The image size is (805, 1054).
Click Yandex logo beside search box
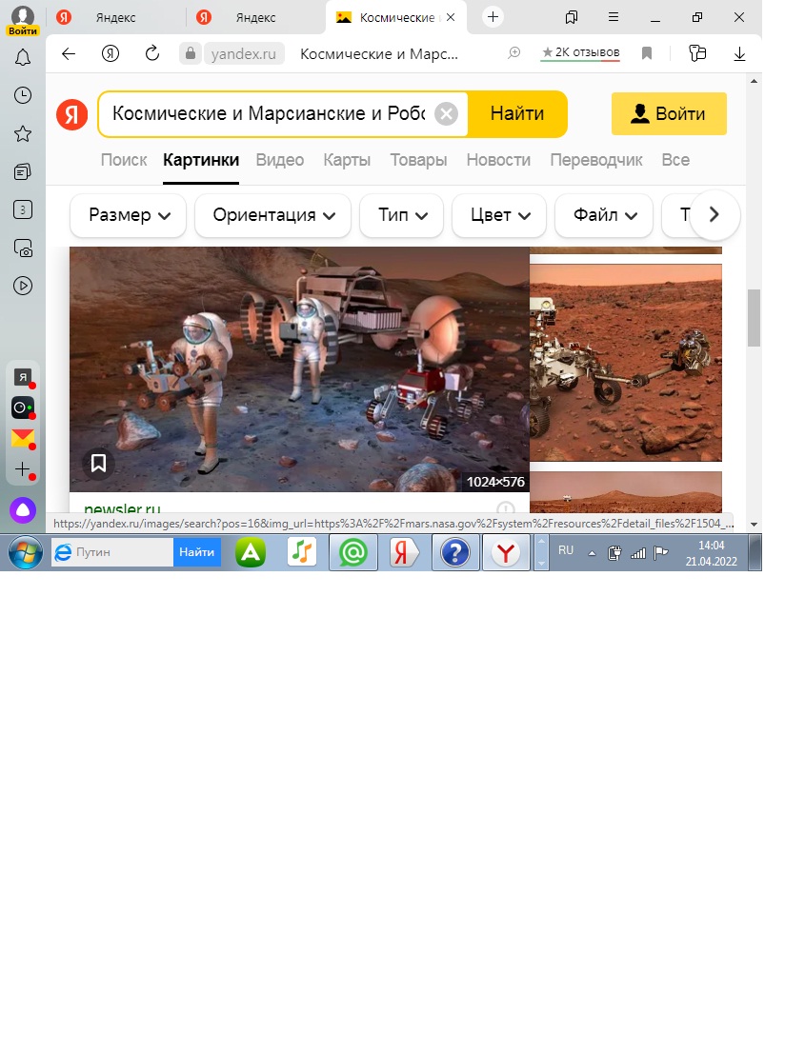pos(72,113)
